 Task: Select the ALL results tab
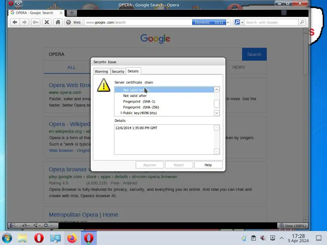pyautogui.click(x=71, y=67)
